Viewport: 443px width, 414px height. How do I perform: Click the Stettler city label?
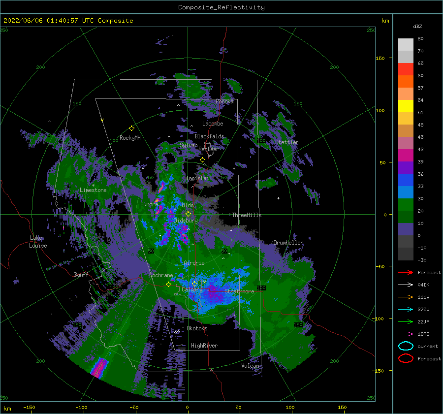[287, 142]
